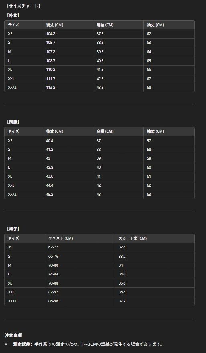Click the スカート丈 (CM) column header

[x=133, y=238]
